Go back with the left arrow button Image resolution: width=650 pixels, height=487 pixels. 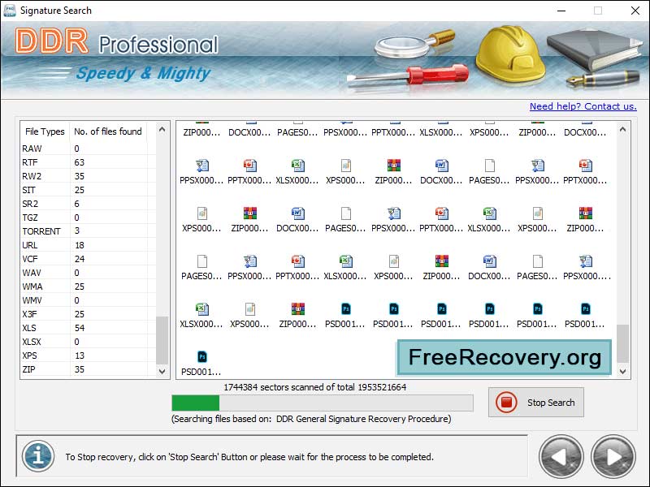point(561,457)
